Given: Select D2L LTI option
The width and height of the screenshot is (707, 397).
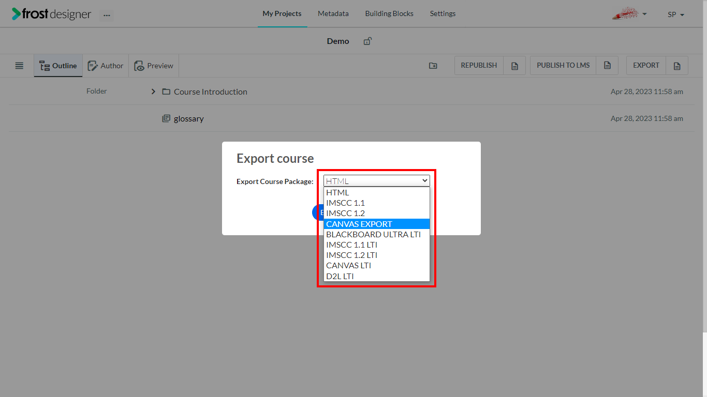Looking at the screenshot, I should (x=377, y=276).
